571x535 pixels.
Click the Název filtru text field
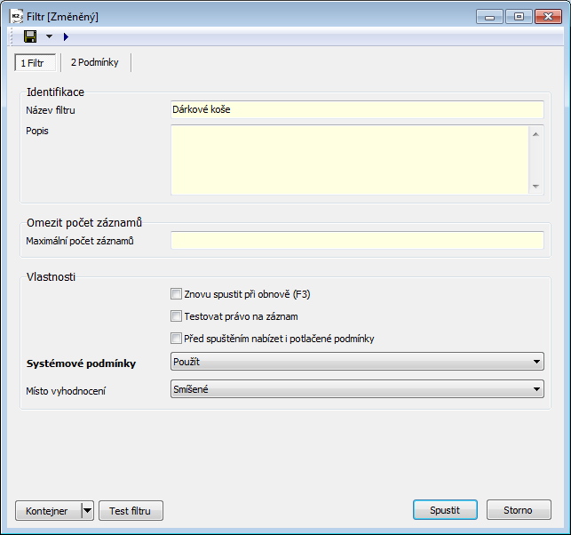pyautogui.click(x=356, y=109)
